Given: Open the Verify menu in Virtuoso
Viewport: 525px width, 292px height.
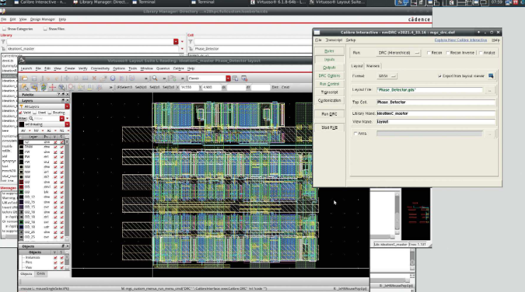Looking at the screenshot, I should (x=82, y=69).
